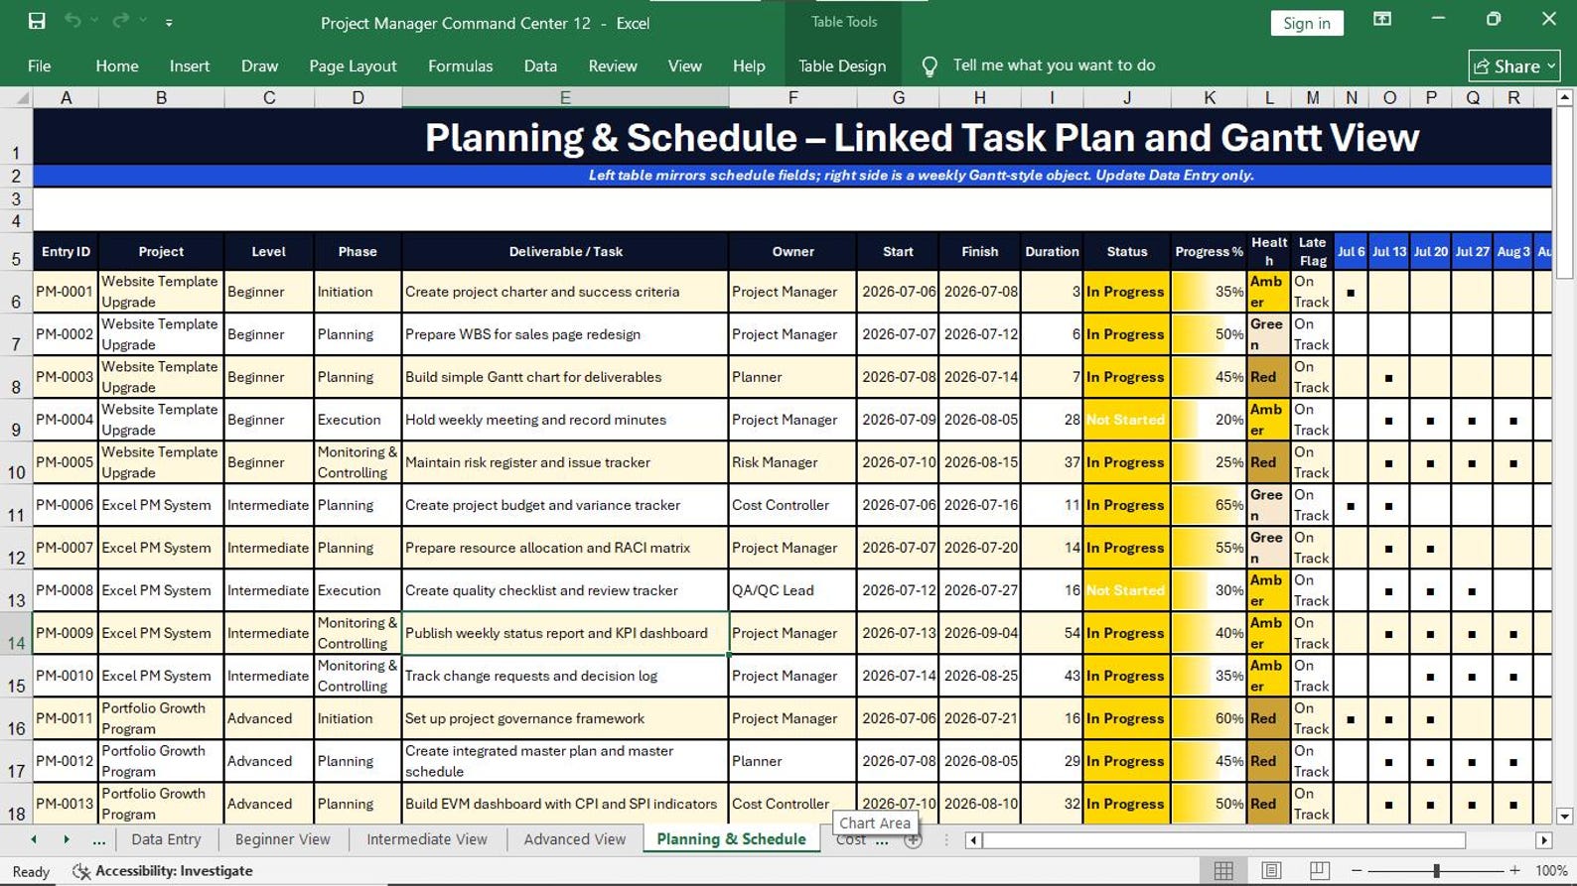Switch to the Advanced View sheet

pyautogui.click(x=575, y=839)
